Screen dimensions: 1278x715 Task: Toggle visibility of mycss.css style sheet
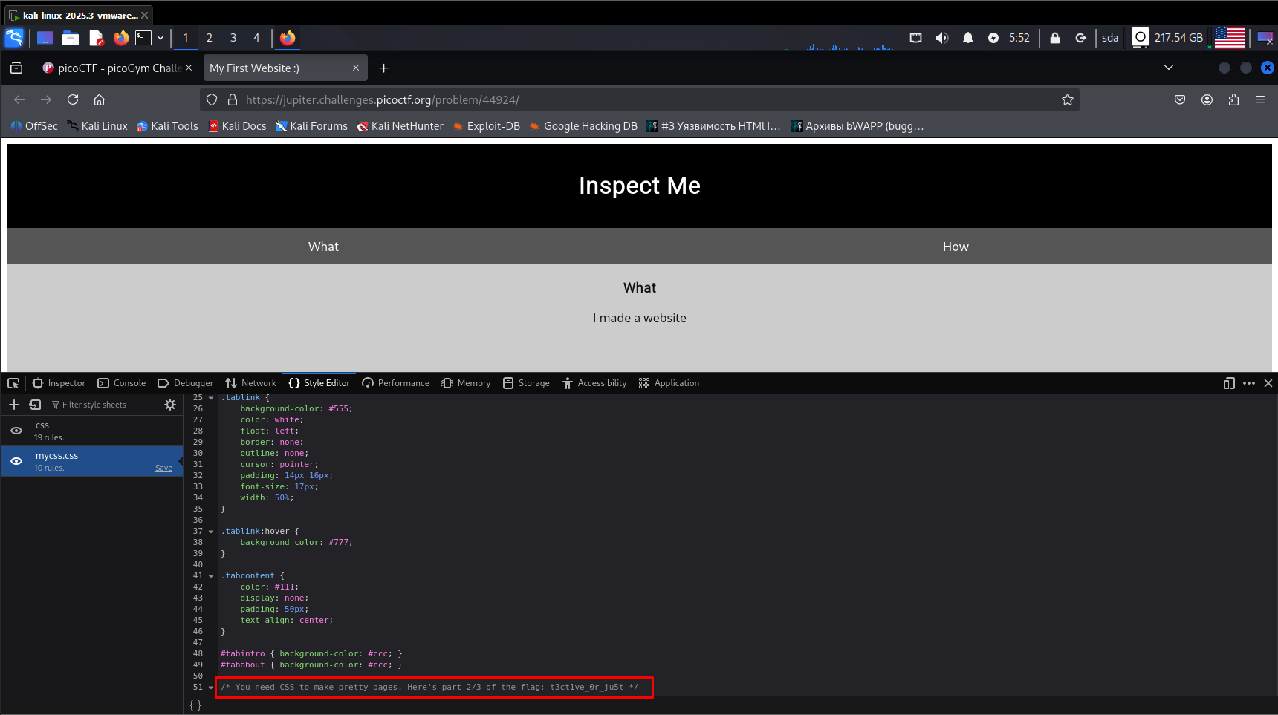[16, 461]
